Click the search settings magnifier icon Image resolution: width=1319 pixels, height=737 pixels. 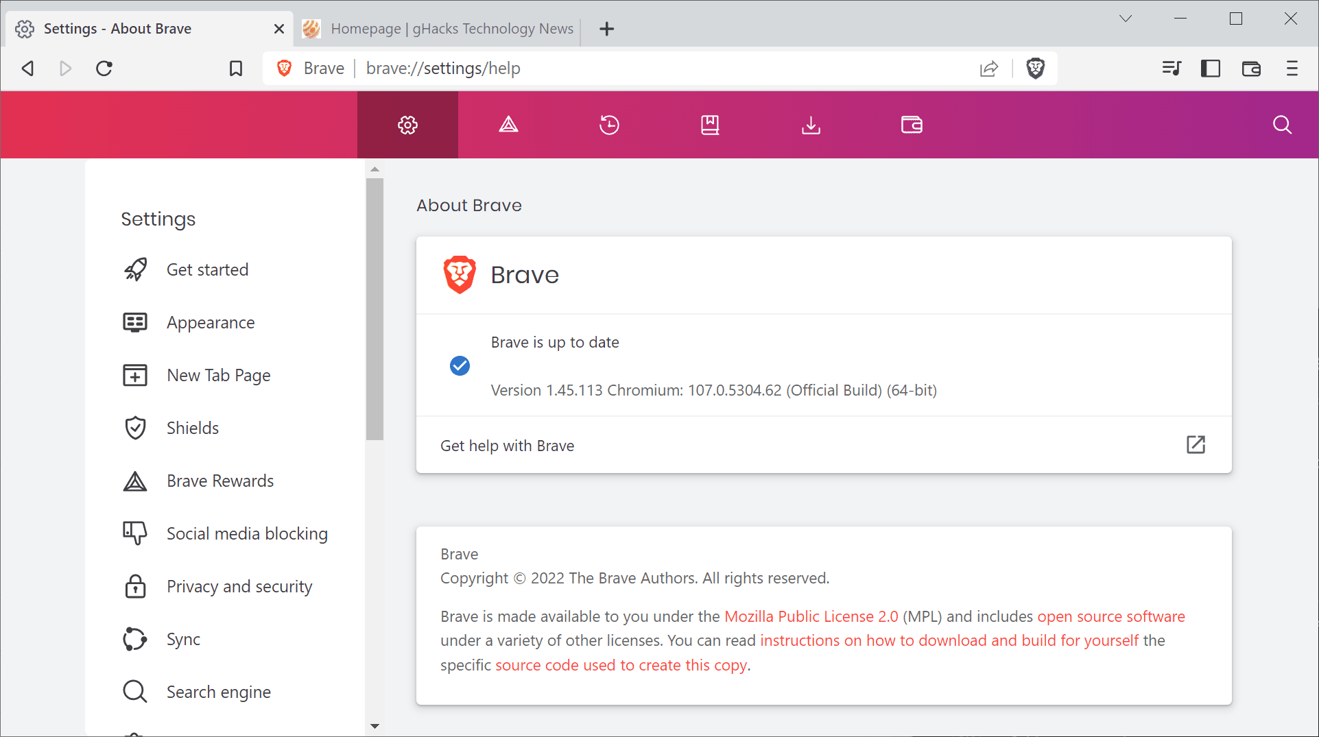tap(1282, 125)
